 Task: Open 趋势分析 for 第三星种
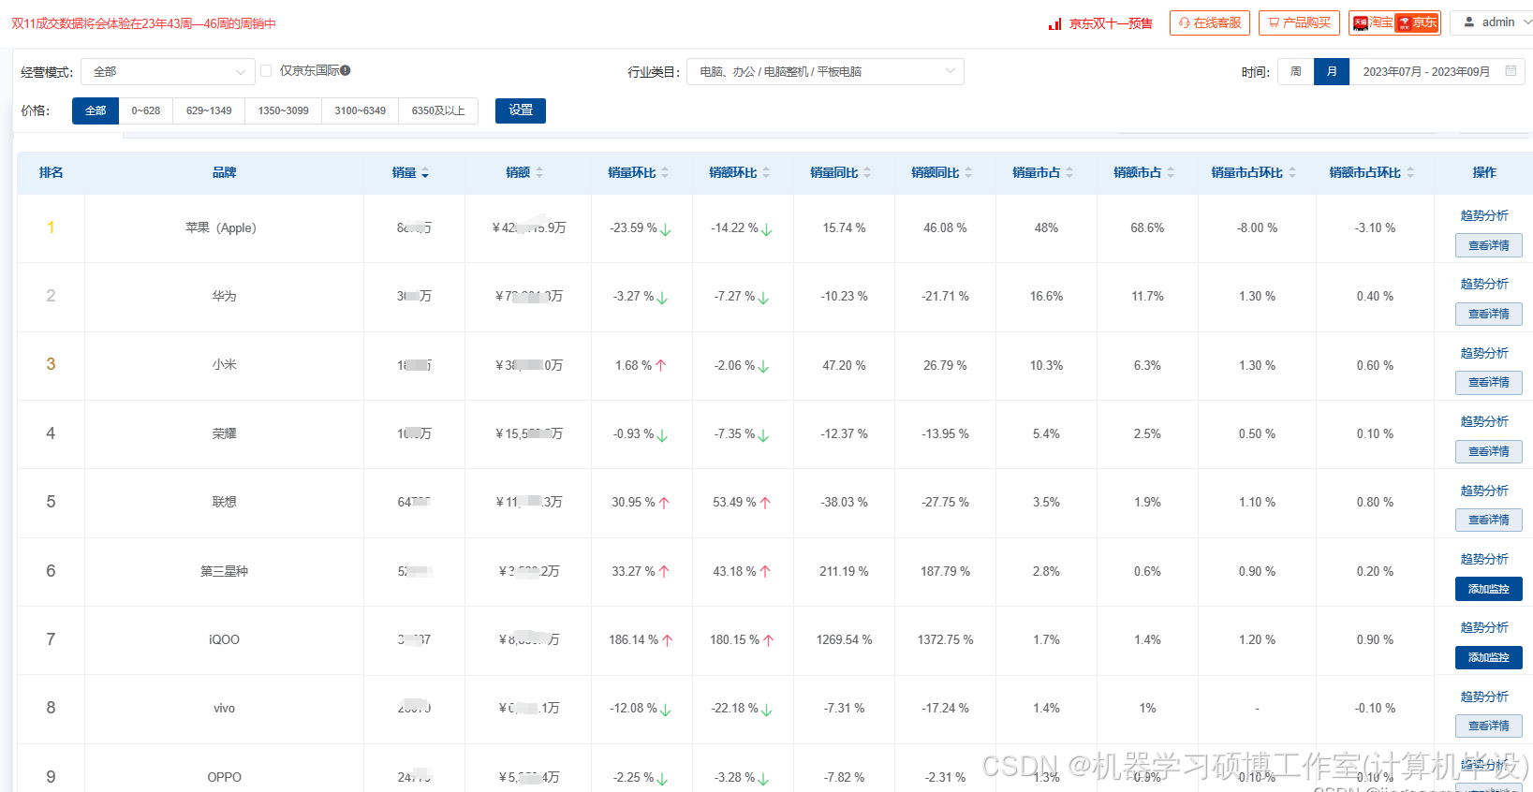[x=1484, y=559]
